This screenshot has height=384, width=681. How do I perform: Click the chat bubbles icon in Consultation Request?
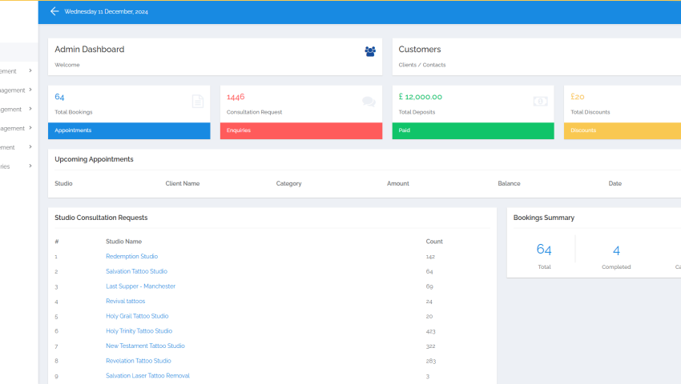(369, 102)
